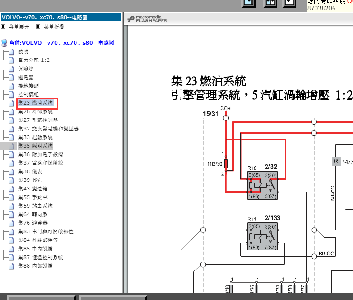Open 集85 車內設備 diagram
Viewport: 353px width, 300px height.
click(x=35, y=249)
